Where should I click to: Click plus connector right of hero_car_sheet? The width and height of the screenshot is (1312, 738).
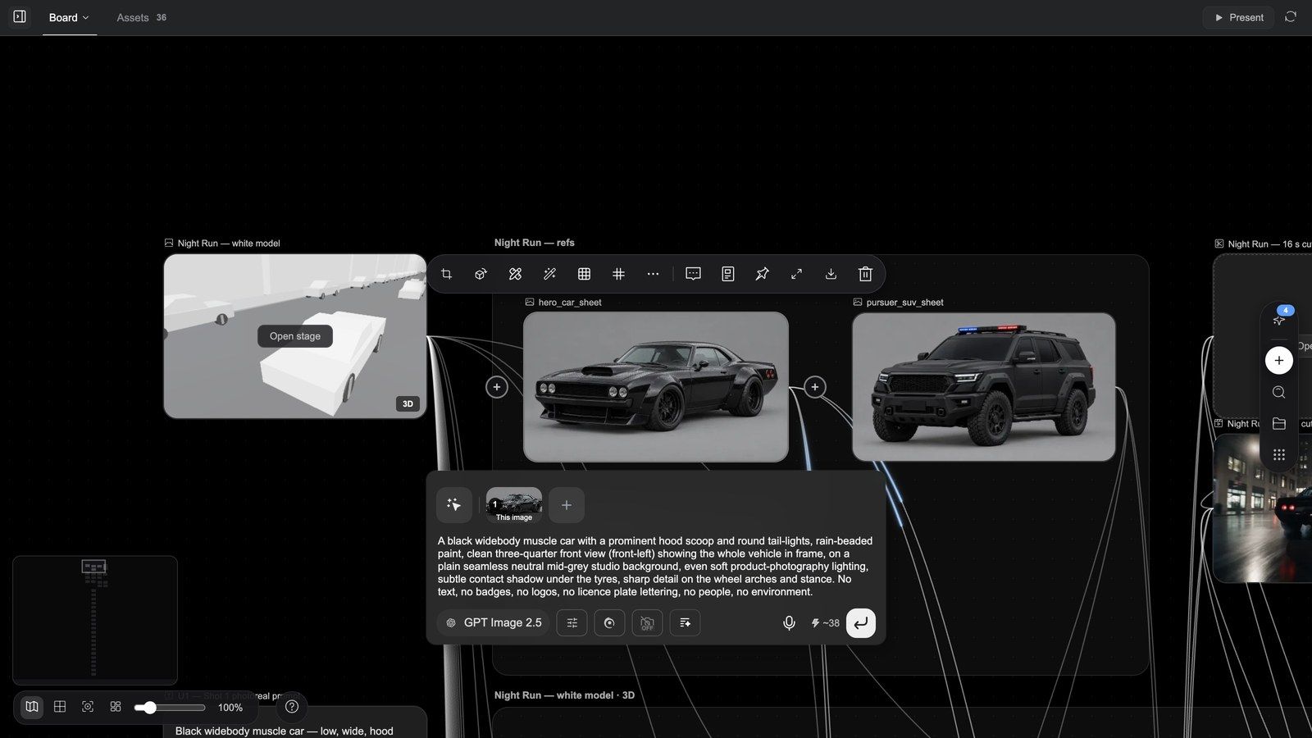[x=814, y=387]
